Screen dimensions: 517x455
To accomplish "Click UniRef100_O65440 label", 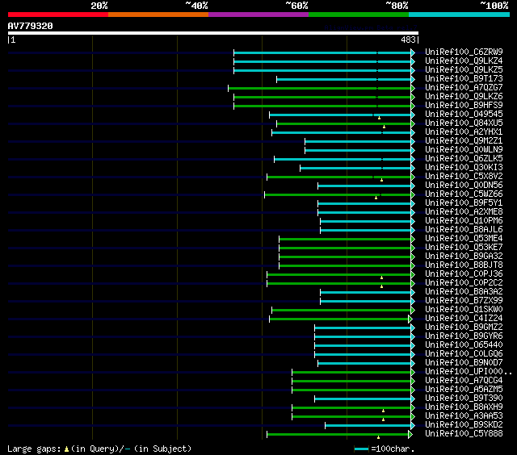I will [x=464, y=345].
